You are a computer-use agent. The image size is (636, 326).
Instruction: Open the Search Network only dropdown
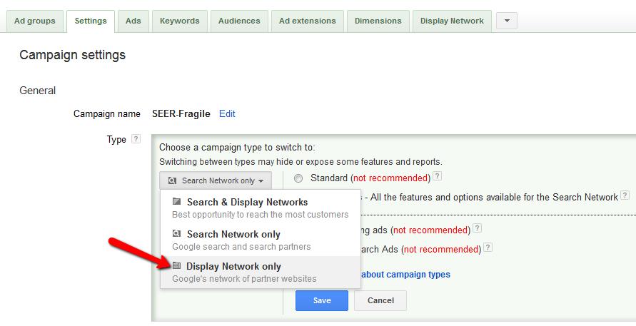(x=216, y=180)
